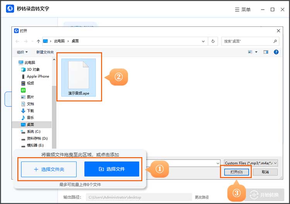Open the 菜单 menu in title bar
The width and height of the screenshot is (290, 204).
[242, 10]
